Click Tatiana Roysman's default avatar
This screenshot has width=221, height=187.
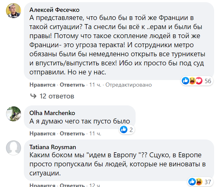pos(13,147)
